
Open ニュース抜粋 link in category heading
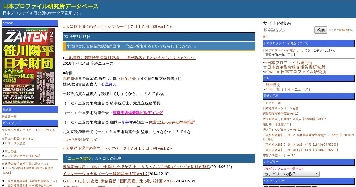tap(79, 159)
